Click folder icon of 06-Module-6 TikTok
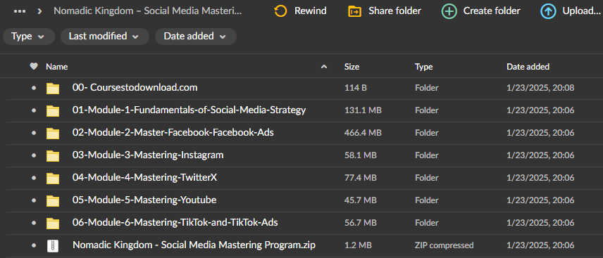 53,223
